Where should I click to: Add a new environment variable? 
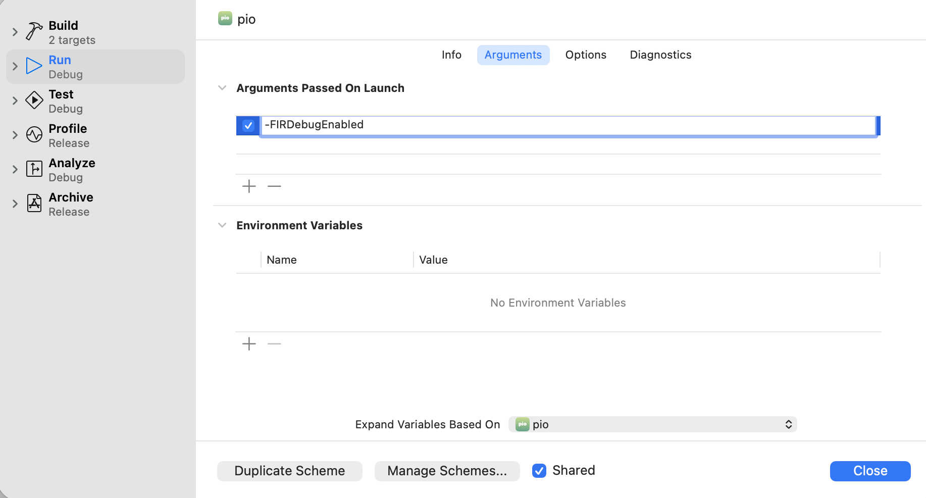point(249,344)
